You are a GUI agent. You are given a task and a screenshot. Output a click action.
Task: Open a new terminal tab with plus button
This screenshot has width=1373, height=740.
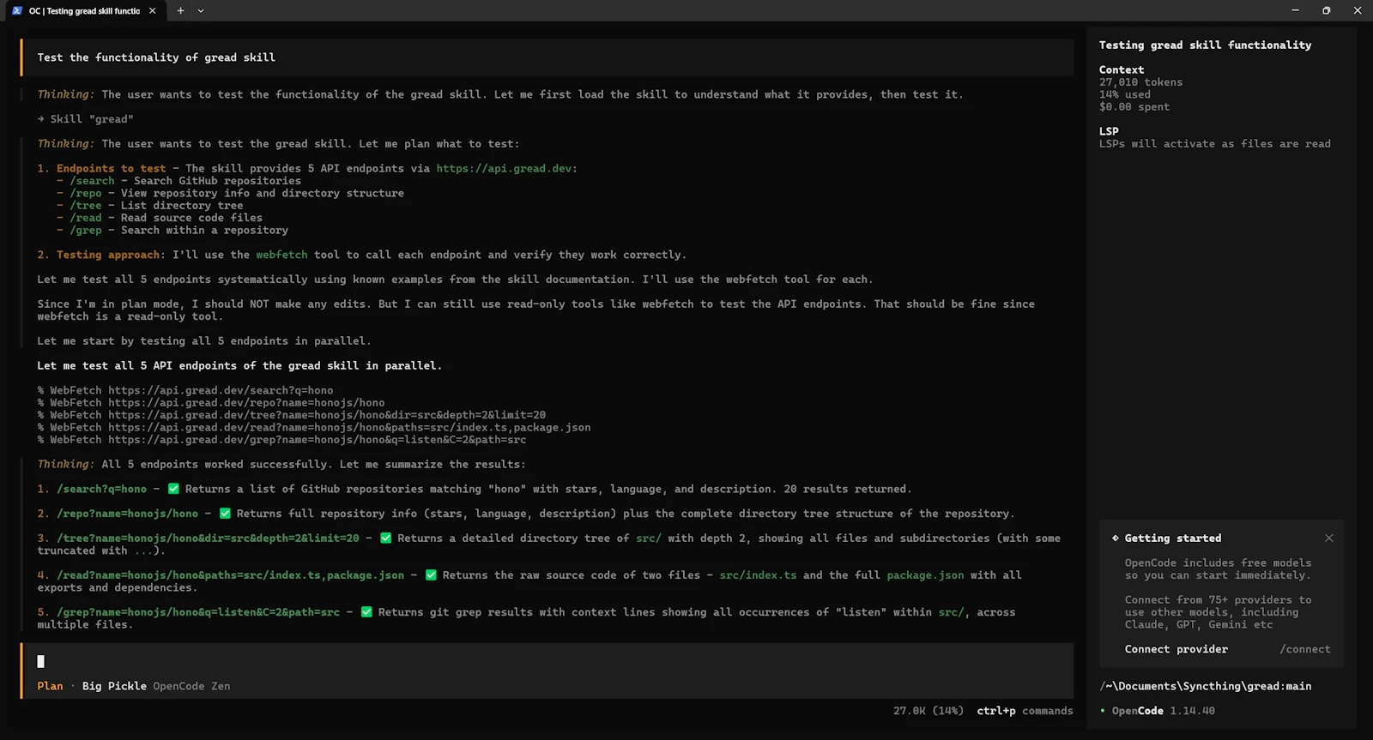point(180,11)
